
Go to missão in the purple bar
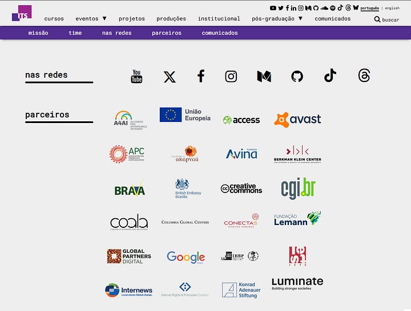(x=38, y=32)
